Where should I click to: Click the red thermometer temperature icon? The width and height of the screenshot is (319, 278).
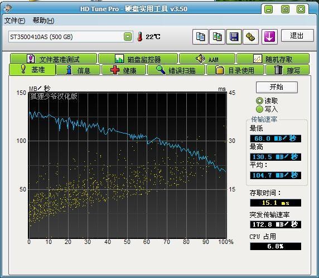pos(140,37)
